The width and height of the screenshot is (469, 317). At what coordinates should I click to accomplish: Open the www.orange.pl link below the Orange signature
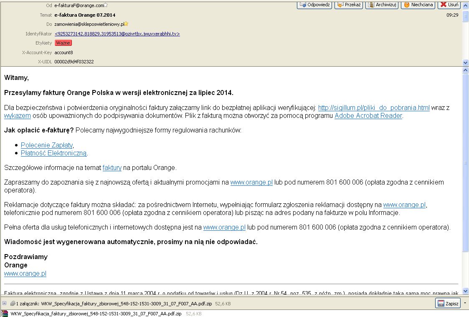coord(25,273)
